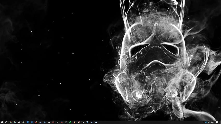Image resolution: width=221 pixels, height=124 pixels.
Task: Launch Microsoft Edge browser
Action: tap(32, 122)
